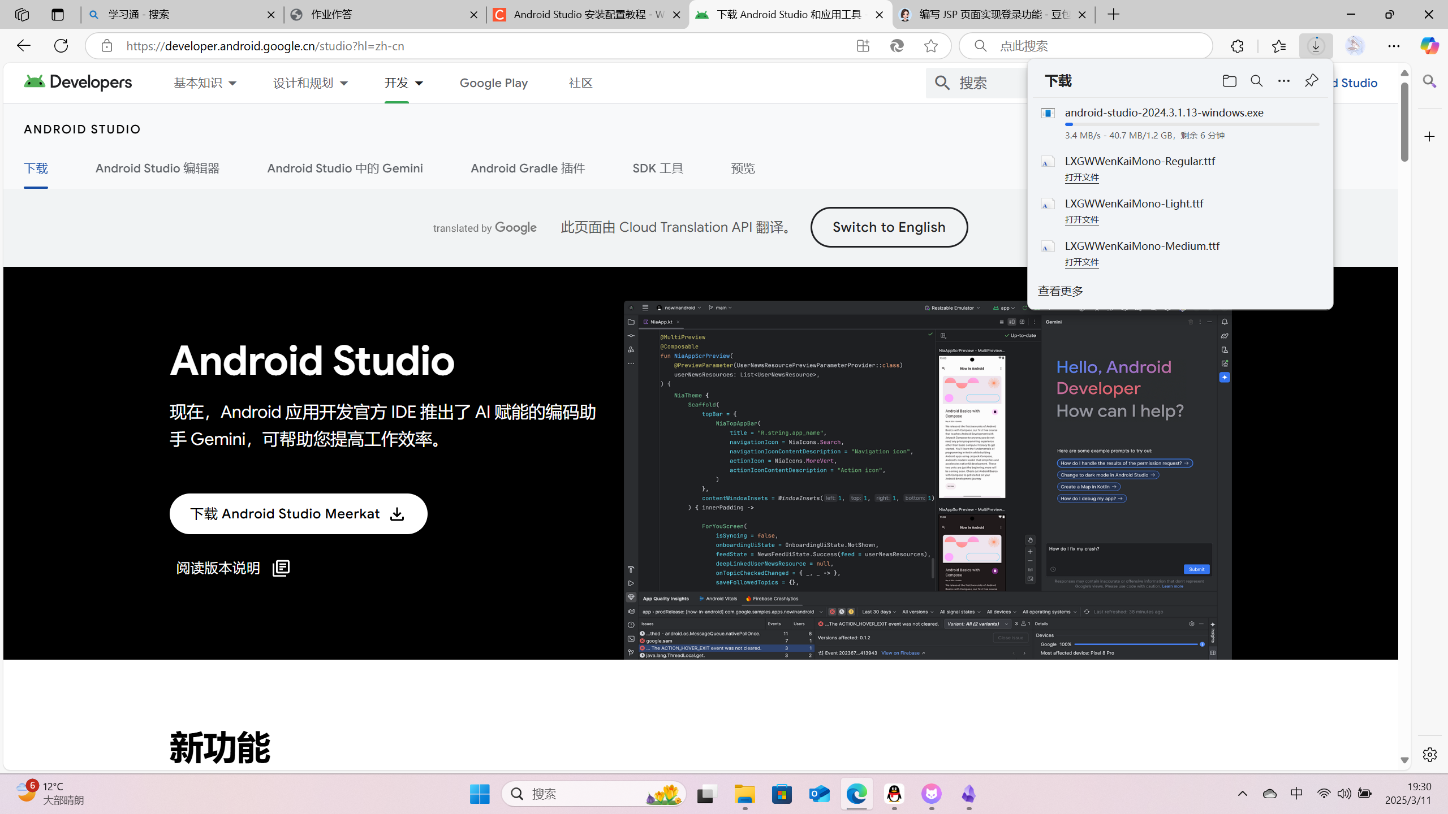Select the 下载 sub-tab
Screen dimensions: 1448x814
[x=36, y=168]
